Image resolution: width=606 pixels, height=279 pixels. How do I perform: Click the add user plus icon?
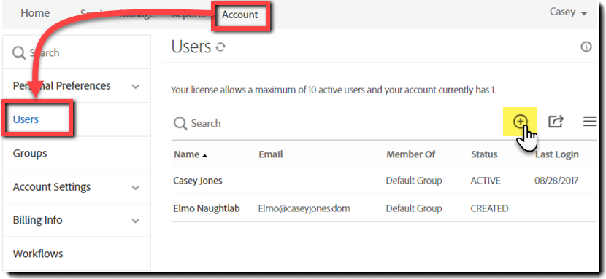click(521, 122)
